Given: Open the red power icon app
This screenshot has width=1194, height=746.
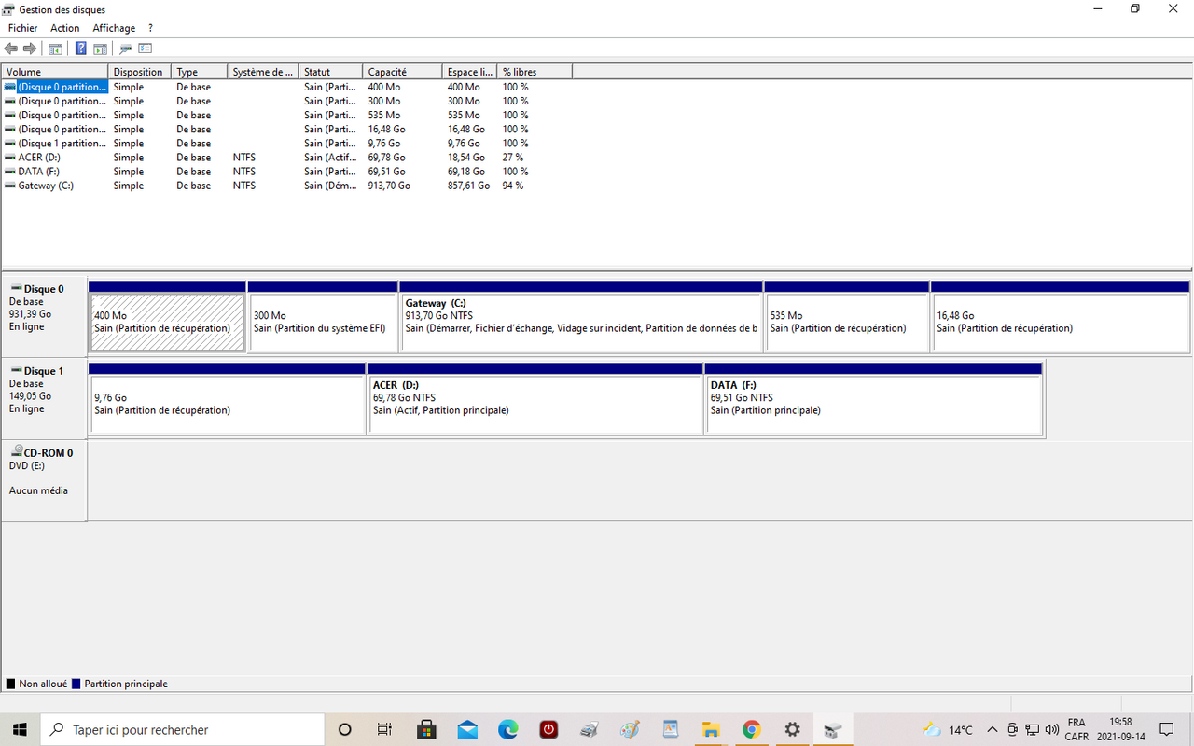Looking at the screenshot, I should point(548,729).
